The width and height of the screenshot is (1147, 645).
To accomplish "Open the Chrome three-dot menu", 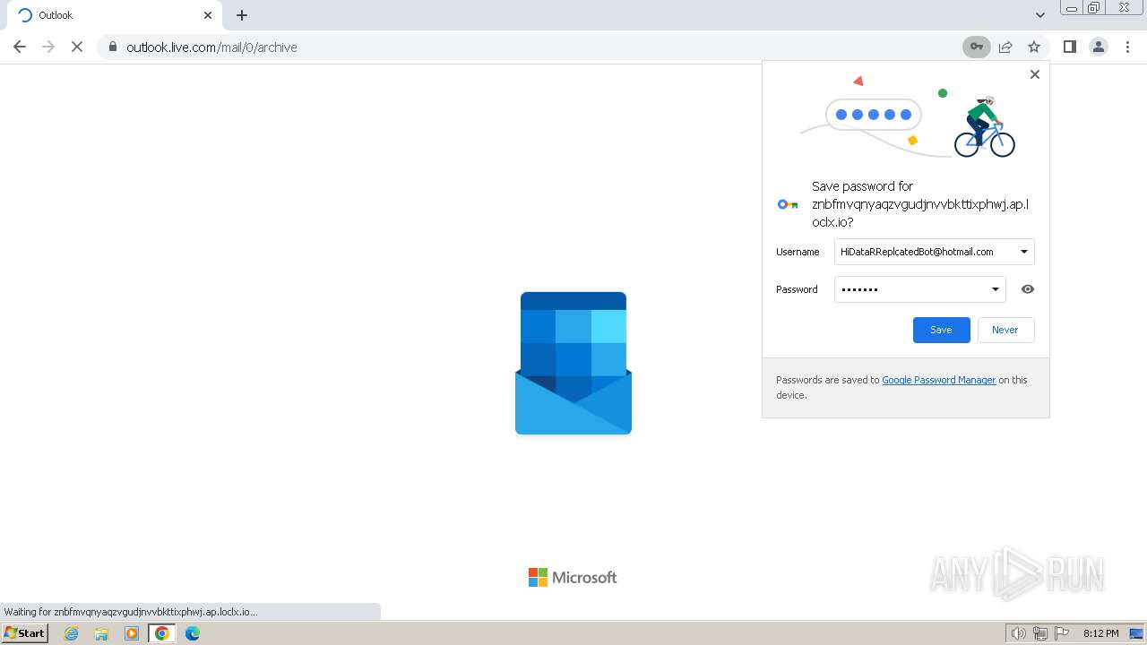I will pyautogui.click(x=1127, y=47).
